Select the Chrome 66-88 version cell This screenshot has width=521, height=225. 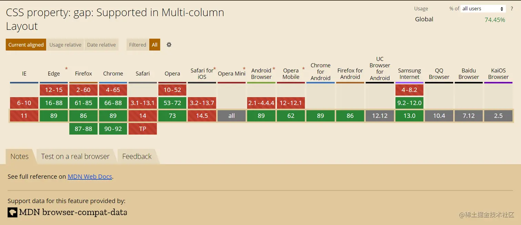[x=113, y=103]
